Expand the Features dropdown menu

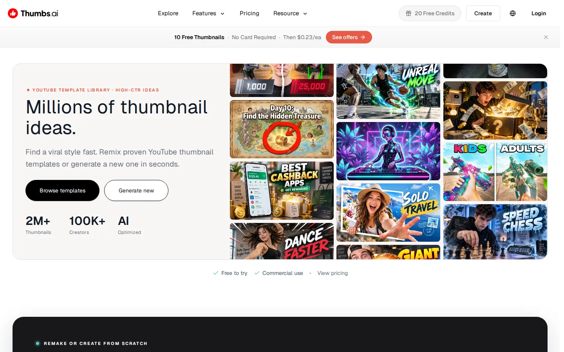(208, 13)
